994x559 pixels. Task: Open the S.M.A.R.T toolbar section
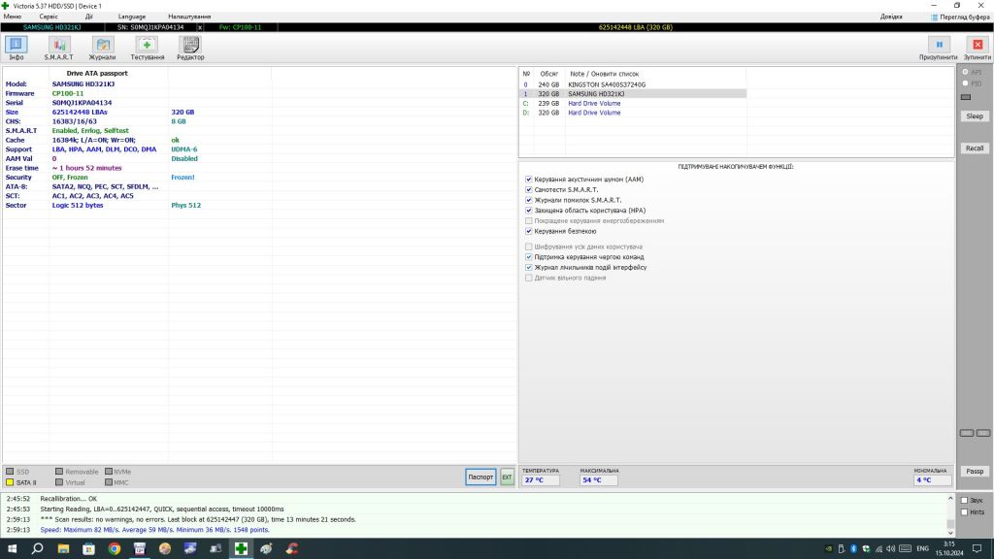(x=58, y=49)
